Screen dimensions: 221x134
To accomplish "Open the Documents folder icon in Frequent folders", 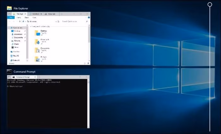I will tap(38, 50).
